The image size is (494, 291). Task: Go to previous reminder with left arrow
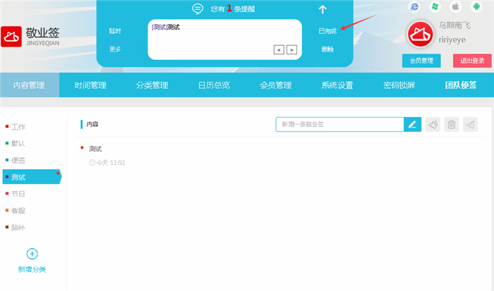(279, 49)
